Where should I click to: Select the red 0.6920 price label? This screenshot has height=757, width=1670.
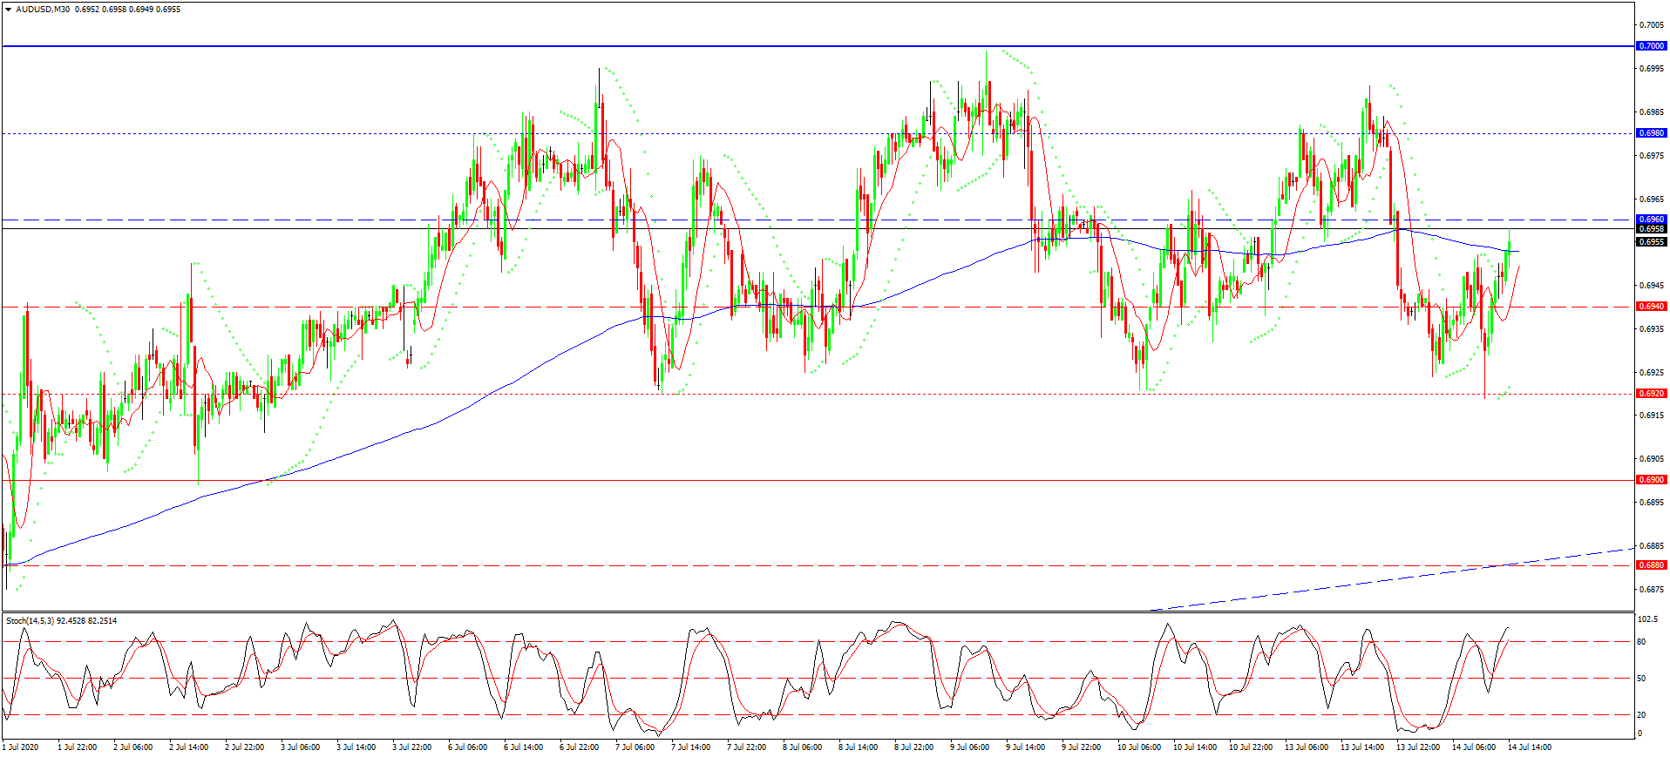[x=1651, y=394]
